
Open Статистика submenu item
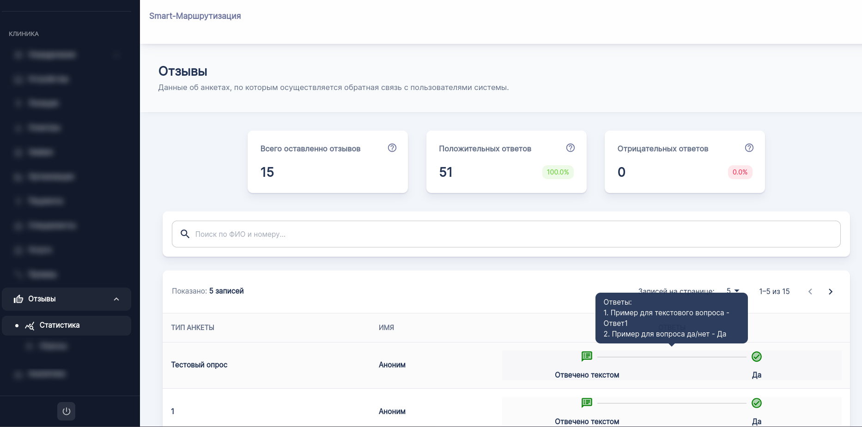click(x=60, y=325)
